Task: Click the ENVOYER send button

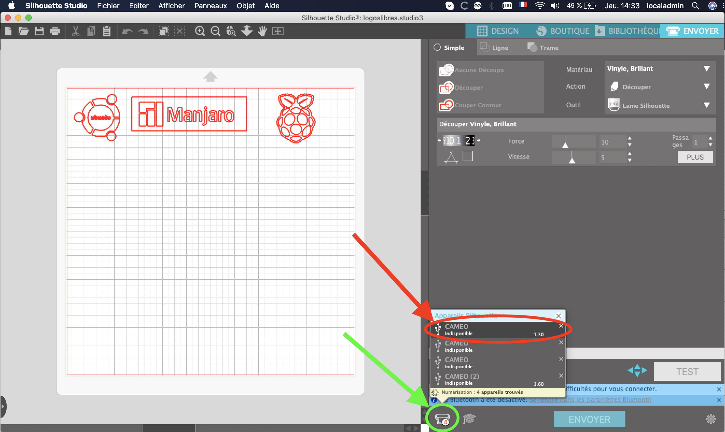Action: pos(589,419)
